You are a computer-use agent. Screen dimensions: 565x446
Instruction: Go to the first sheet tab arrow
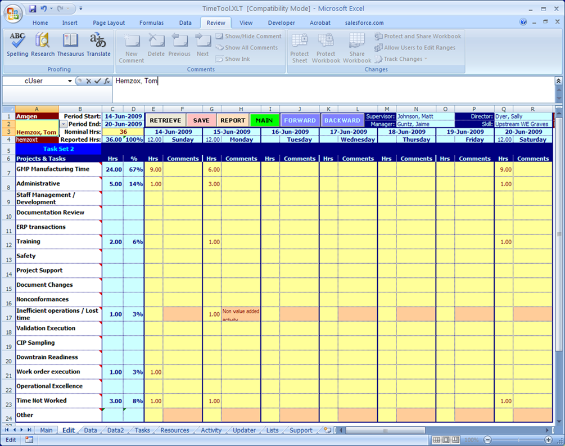pyautogui.click(x=7, y=430)
